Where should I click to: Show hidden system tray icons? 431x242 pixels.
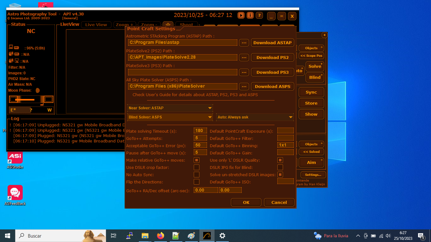(358, 236)
